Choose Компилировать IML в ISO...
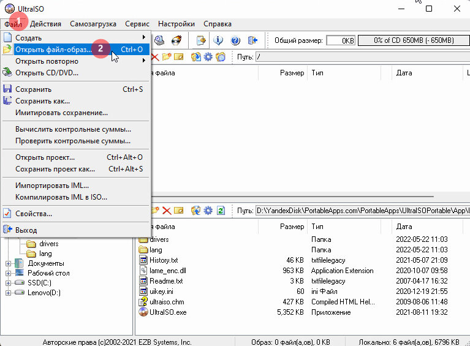Image resolution: width=470 pixels, height=346 pixels. pyautogui.click(x=75, y=197)
